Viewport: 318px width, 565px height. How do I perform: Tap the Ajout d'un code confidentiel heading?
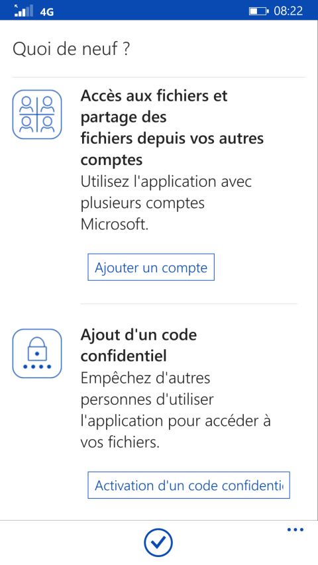point(138,346)
